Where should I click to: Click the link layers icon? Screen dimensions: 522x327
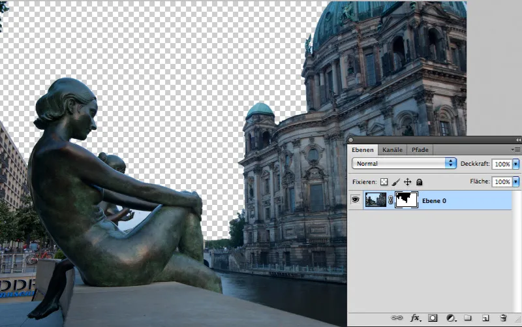pyautogui.click(x=397, y=318)
